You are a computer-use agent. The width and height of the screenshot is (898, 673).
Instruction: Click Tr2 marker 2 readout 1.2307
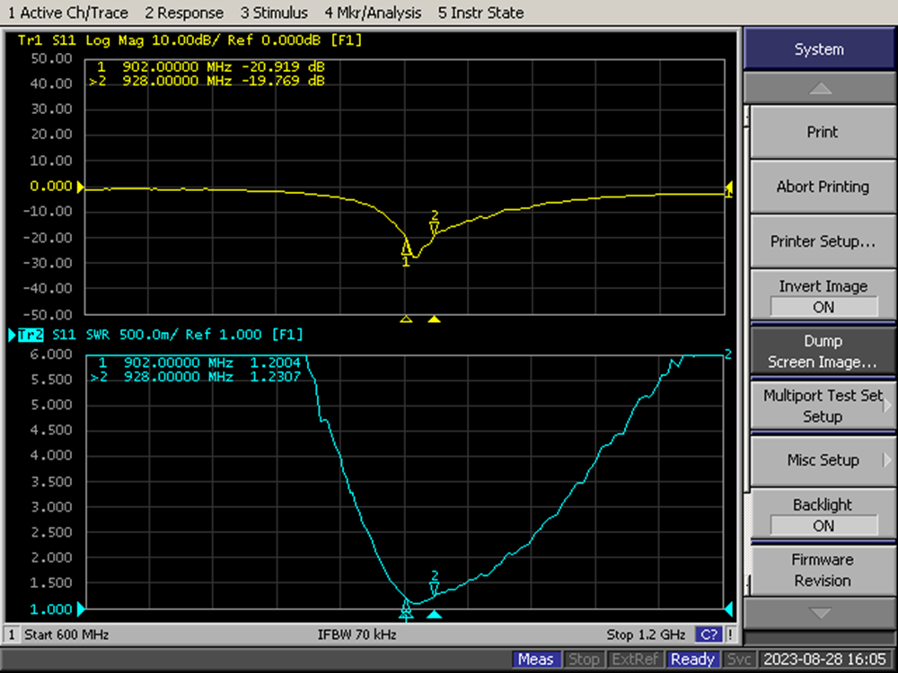click(196, 377)
